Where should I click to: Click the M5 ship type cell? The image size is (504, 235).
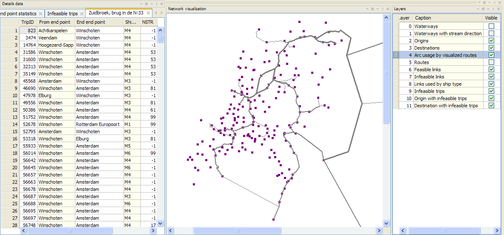click(132, 145)
